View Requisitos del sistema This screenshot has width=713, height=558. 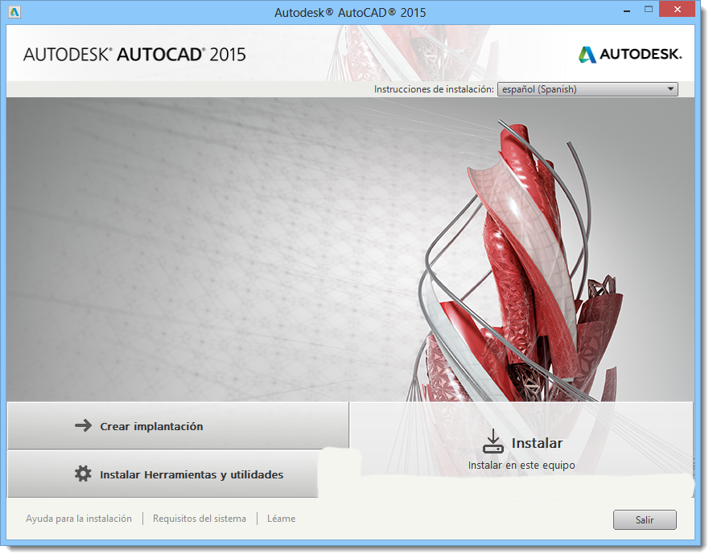[x=199, y=519]
